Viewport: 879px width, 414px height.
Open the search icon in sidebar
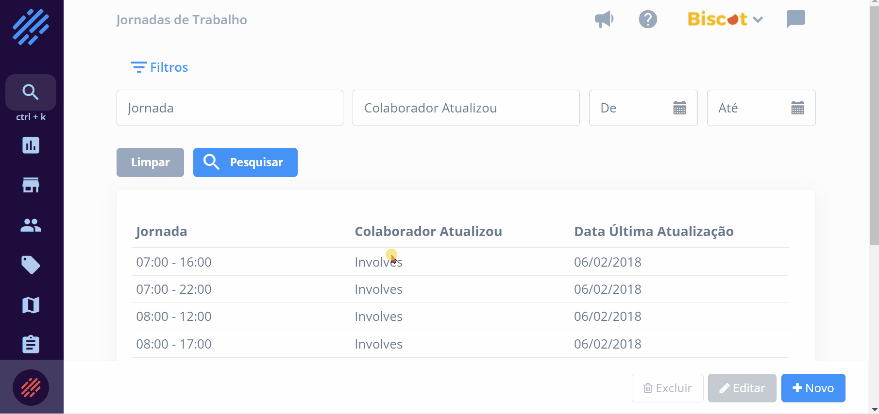coord(31,92)
